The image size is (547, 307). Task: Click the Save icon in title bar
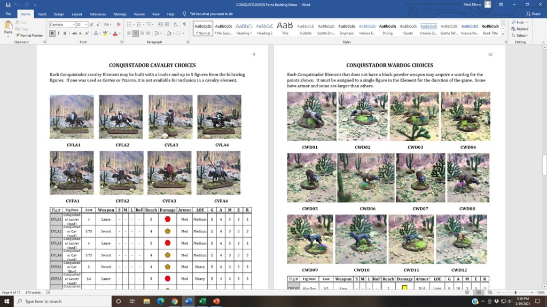click(x=8, y=4)
